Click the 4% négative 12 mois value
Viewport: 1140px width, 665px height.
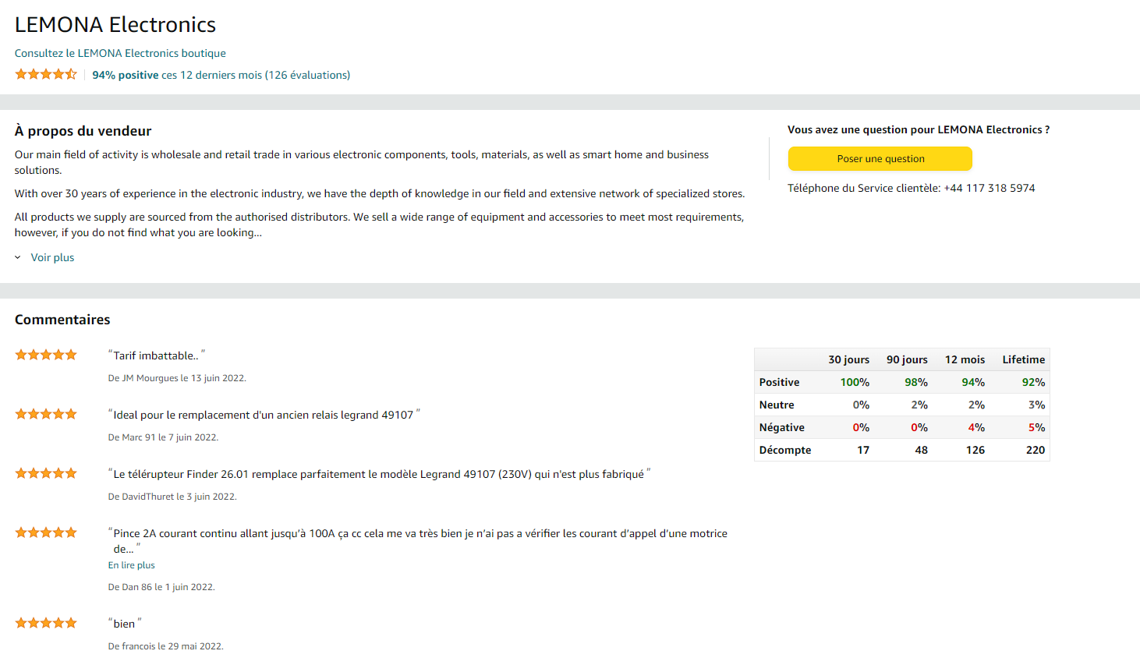click(x=976, y=427)
